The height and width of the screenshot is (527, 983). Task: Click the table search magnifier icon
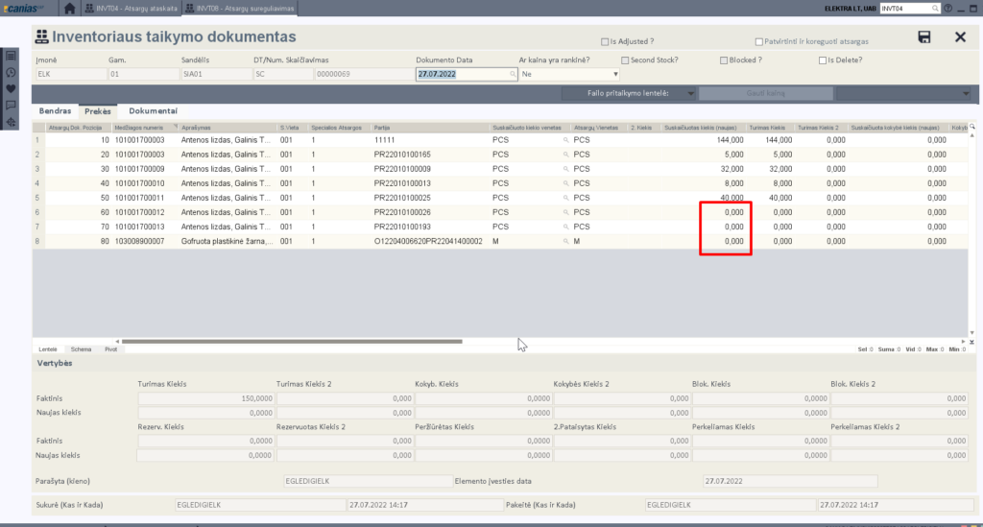(x=971, y=127)
